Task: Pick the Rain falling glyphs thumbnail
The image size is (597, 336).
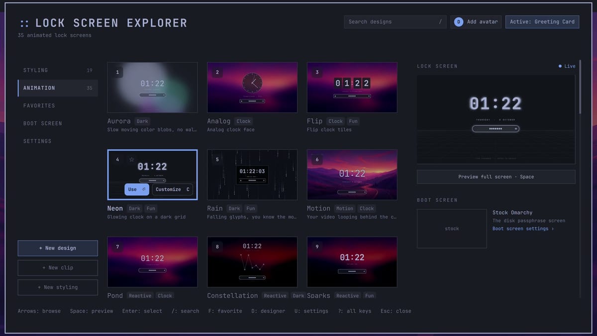Action: 252,175
